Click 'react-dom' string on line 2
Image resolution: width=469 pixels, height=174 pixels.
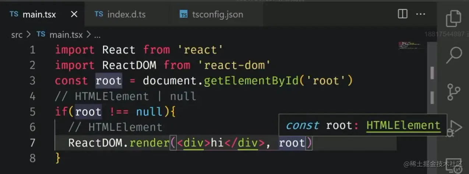click(x=234, y=65)
